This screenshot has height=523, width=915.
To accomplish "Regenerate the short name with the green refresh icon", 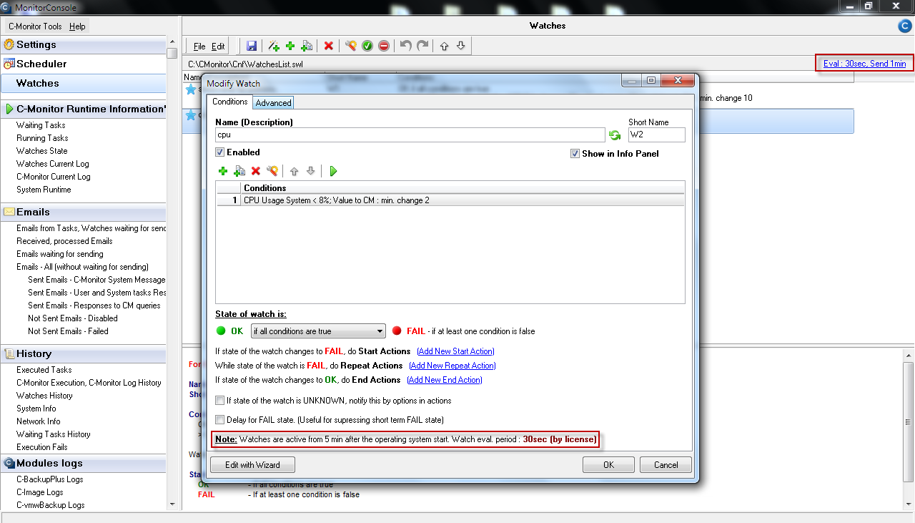I will pos(615,135).
